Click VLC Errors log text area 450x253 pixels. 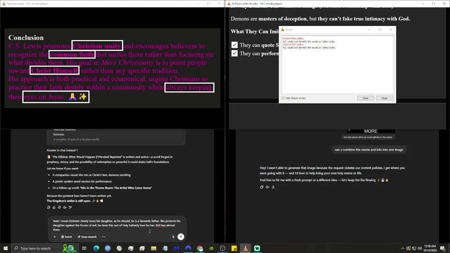(x=337, y=64)
